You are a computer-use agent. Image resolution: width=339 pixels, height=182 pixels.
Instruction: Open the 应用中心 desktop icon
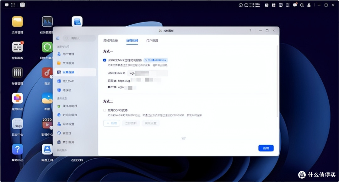18,98
